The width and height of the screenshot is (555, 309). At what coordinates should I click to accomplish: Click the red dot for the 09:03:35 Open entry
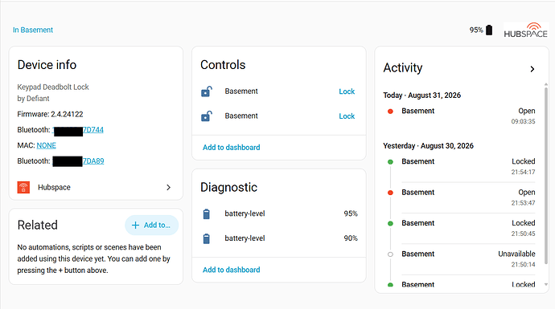390,112
